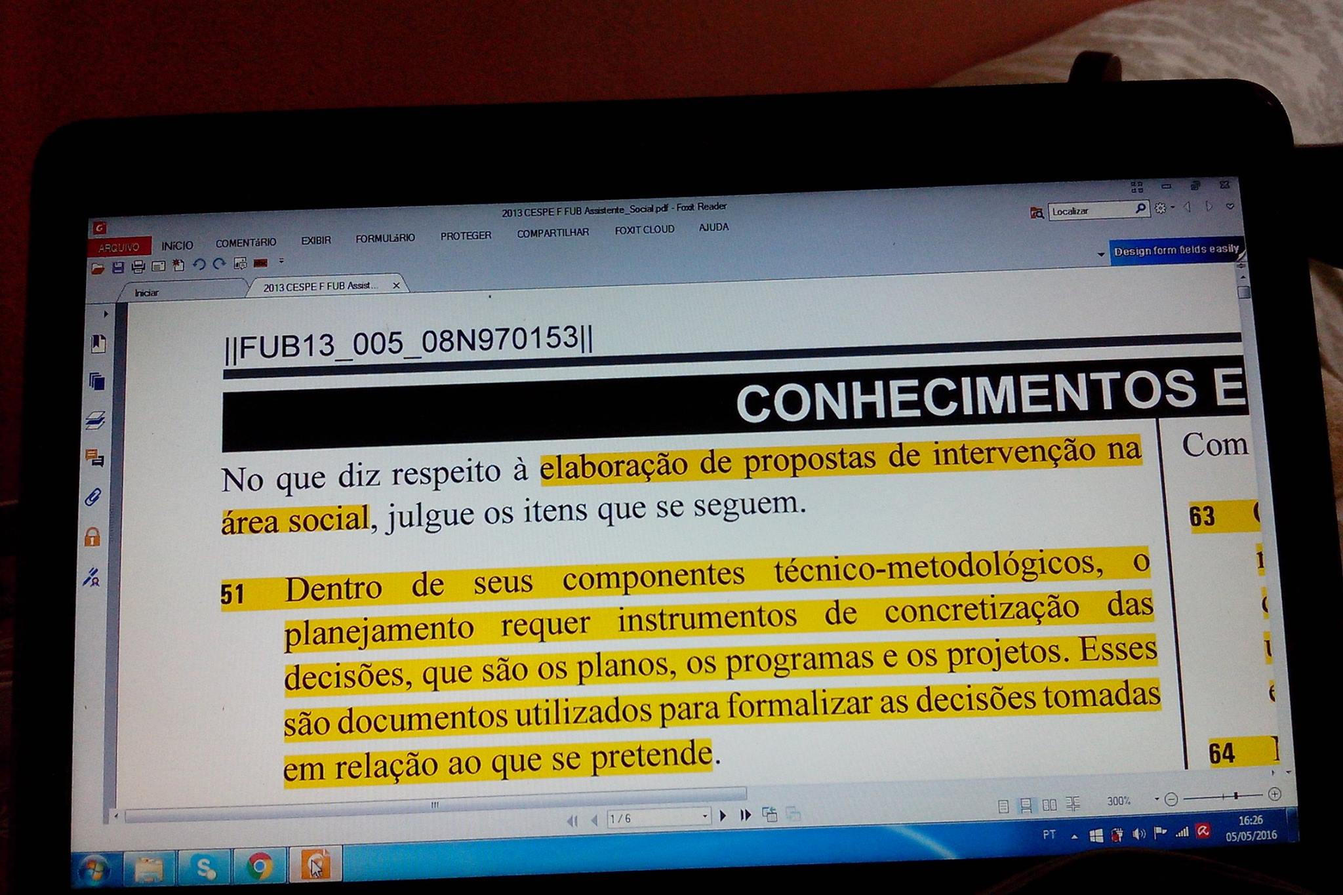Click the Open file folder icon
Image resolution: width=1343 pixels, height=895 pixels.
(98, 268)
